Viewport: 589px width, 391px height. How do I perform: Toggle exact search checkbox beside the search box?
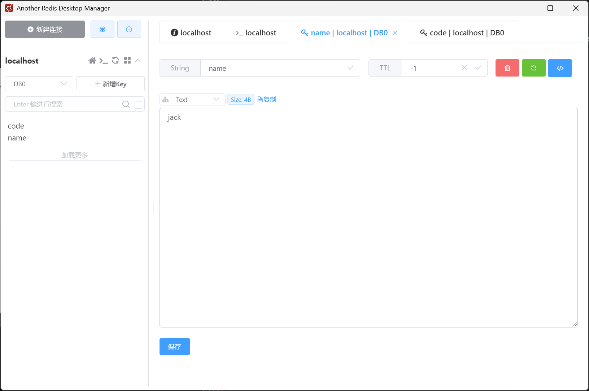[138, 105]
